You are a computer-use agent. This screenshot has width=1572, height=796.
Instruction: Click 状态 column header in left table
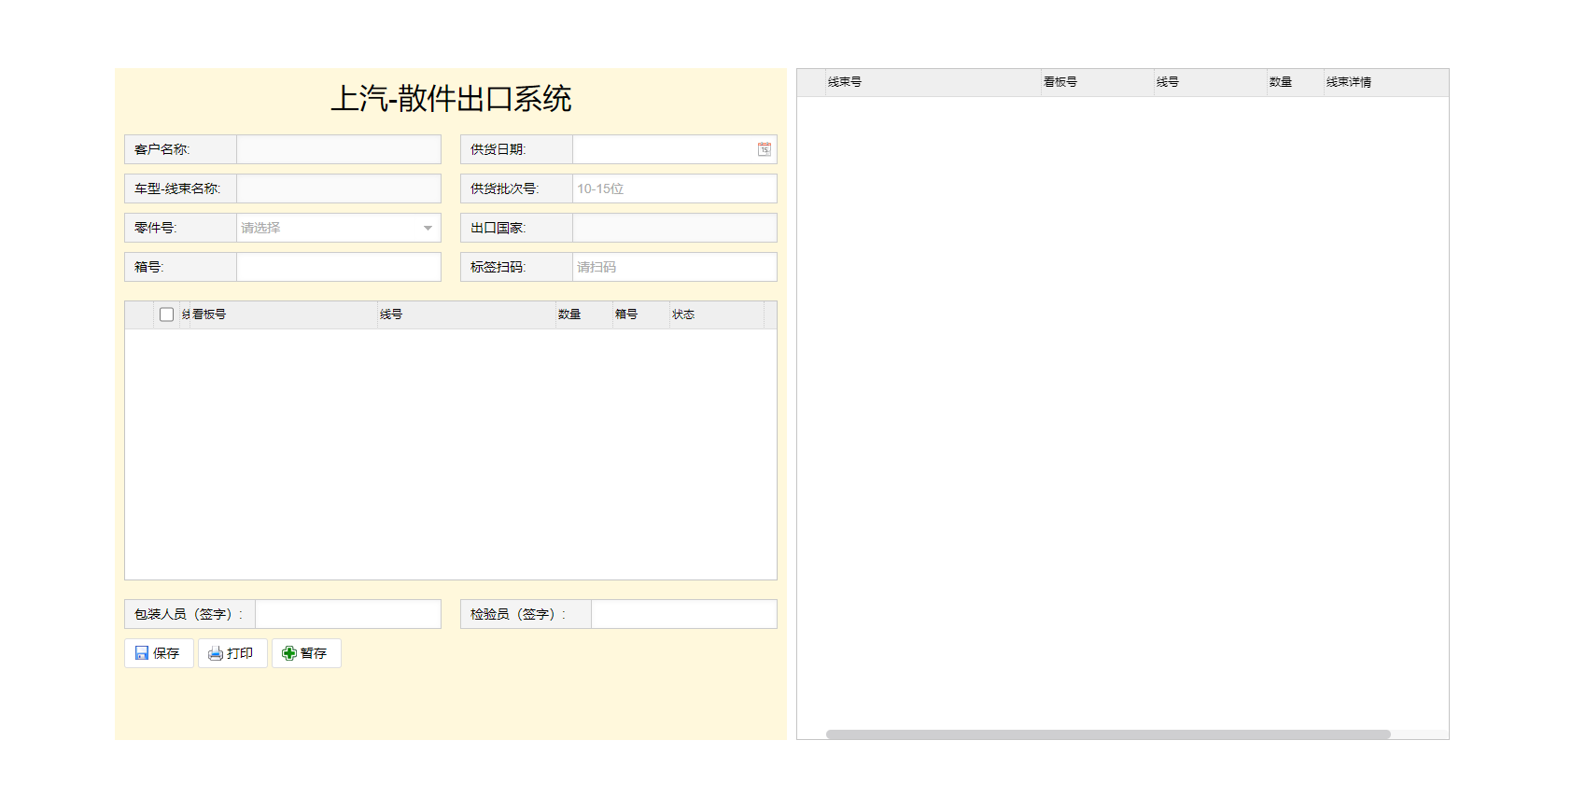point(717,314)
